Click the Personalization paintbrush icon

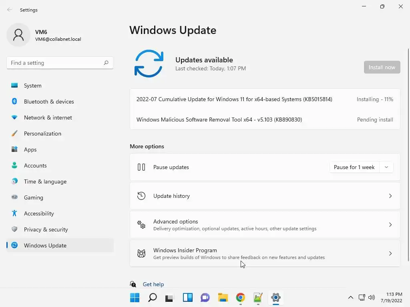coord(14,134)
